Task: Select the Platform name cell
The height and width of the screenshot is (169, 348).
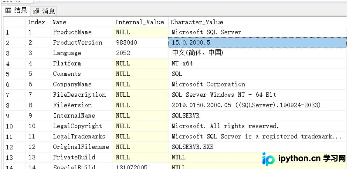Action: (x=82, y=64)
